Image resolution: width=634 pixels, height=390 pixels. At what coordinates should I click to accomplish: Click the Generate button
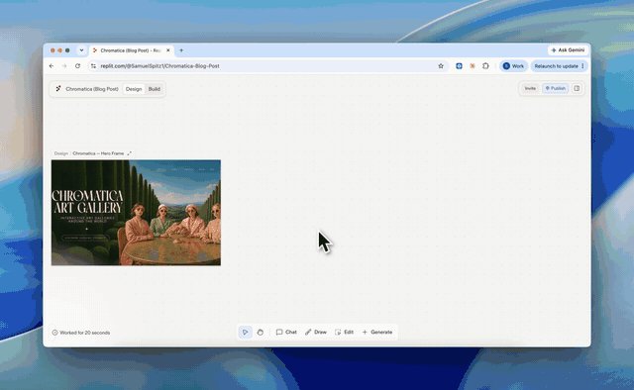(x=377, y=333)
